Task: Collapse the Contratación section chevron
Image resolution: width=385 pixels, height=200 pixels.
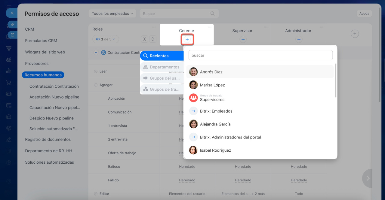Action: click(96, 53)
